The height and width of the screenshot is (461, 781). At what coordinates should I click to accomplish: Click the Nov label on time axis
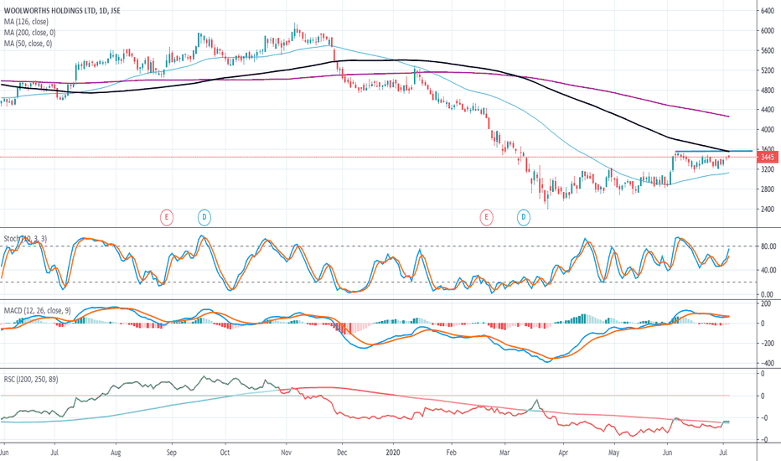click(286, 453)
